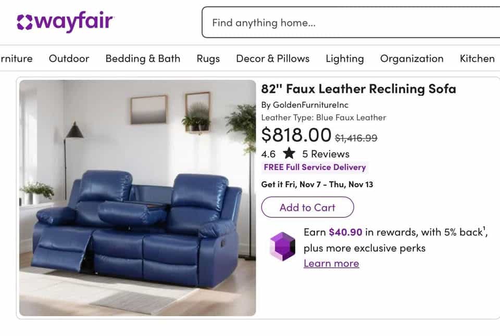Click the blue sofa product image
Image resolution: width=500 pixels, height=336 pixels.
pyautogui.click(x=137, y=198)
